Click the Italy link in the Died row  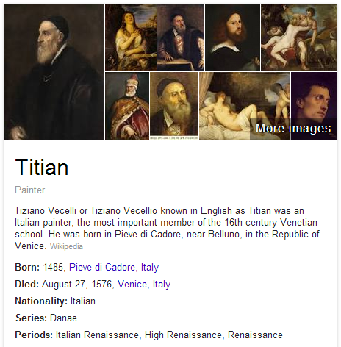[x=162, y=284]
